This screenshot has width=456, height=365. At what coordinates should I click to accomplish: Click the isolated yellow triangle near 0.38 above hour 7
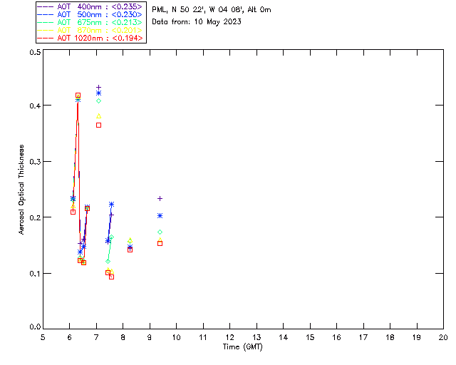[98, 116]
